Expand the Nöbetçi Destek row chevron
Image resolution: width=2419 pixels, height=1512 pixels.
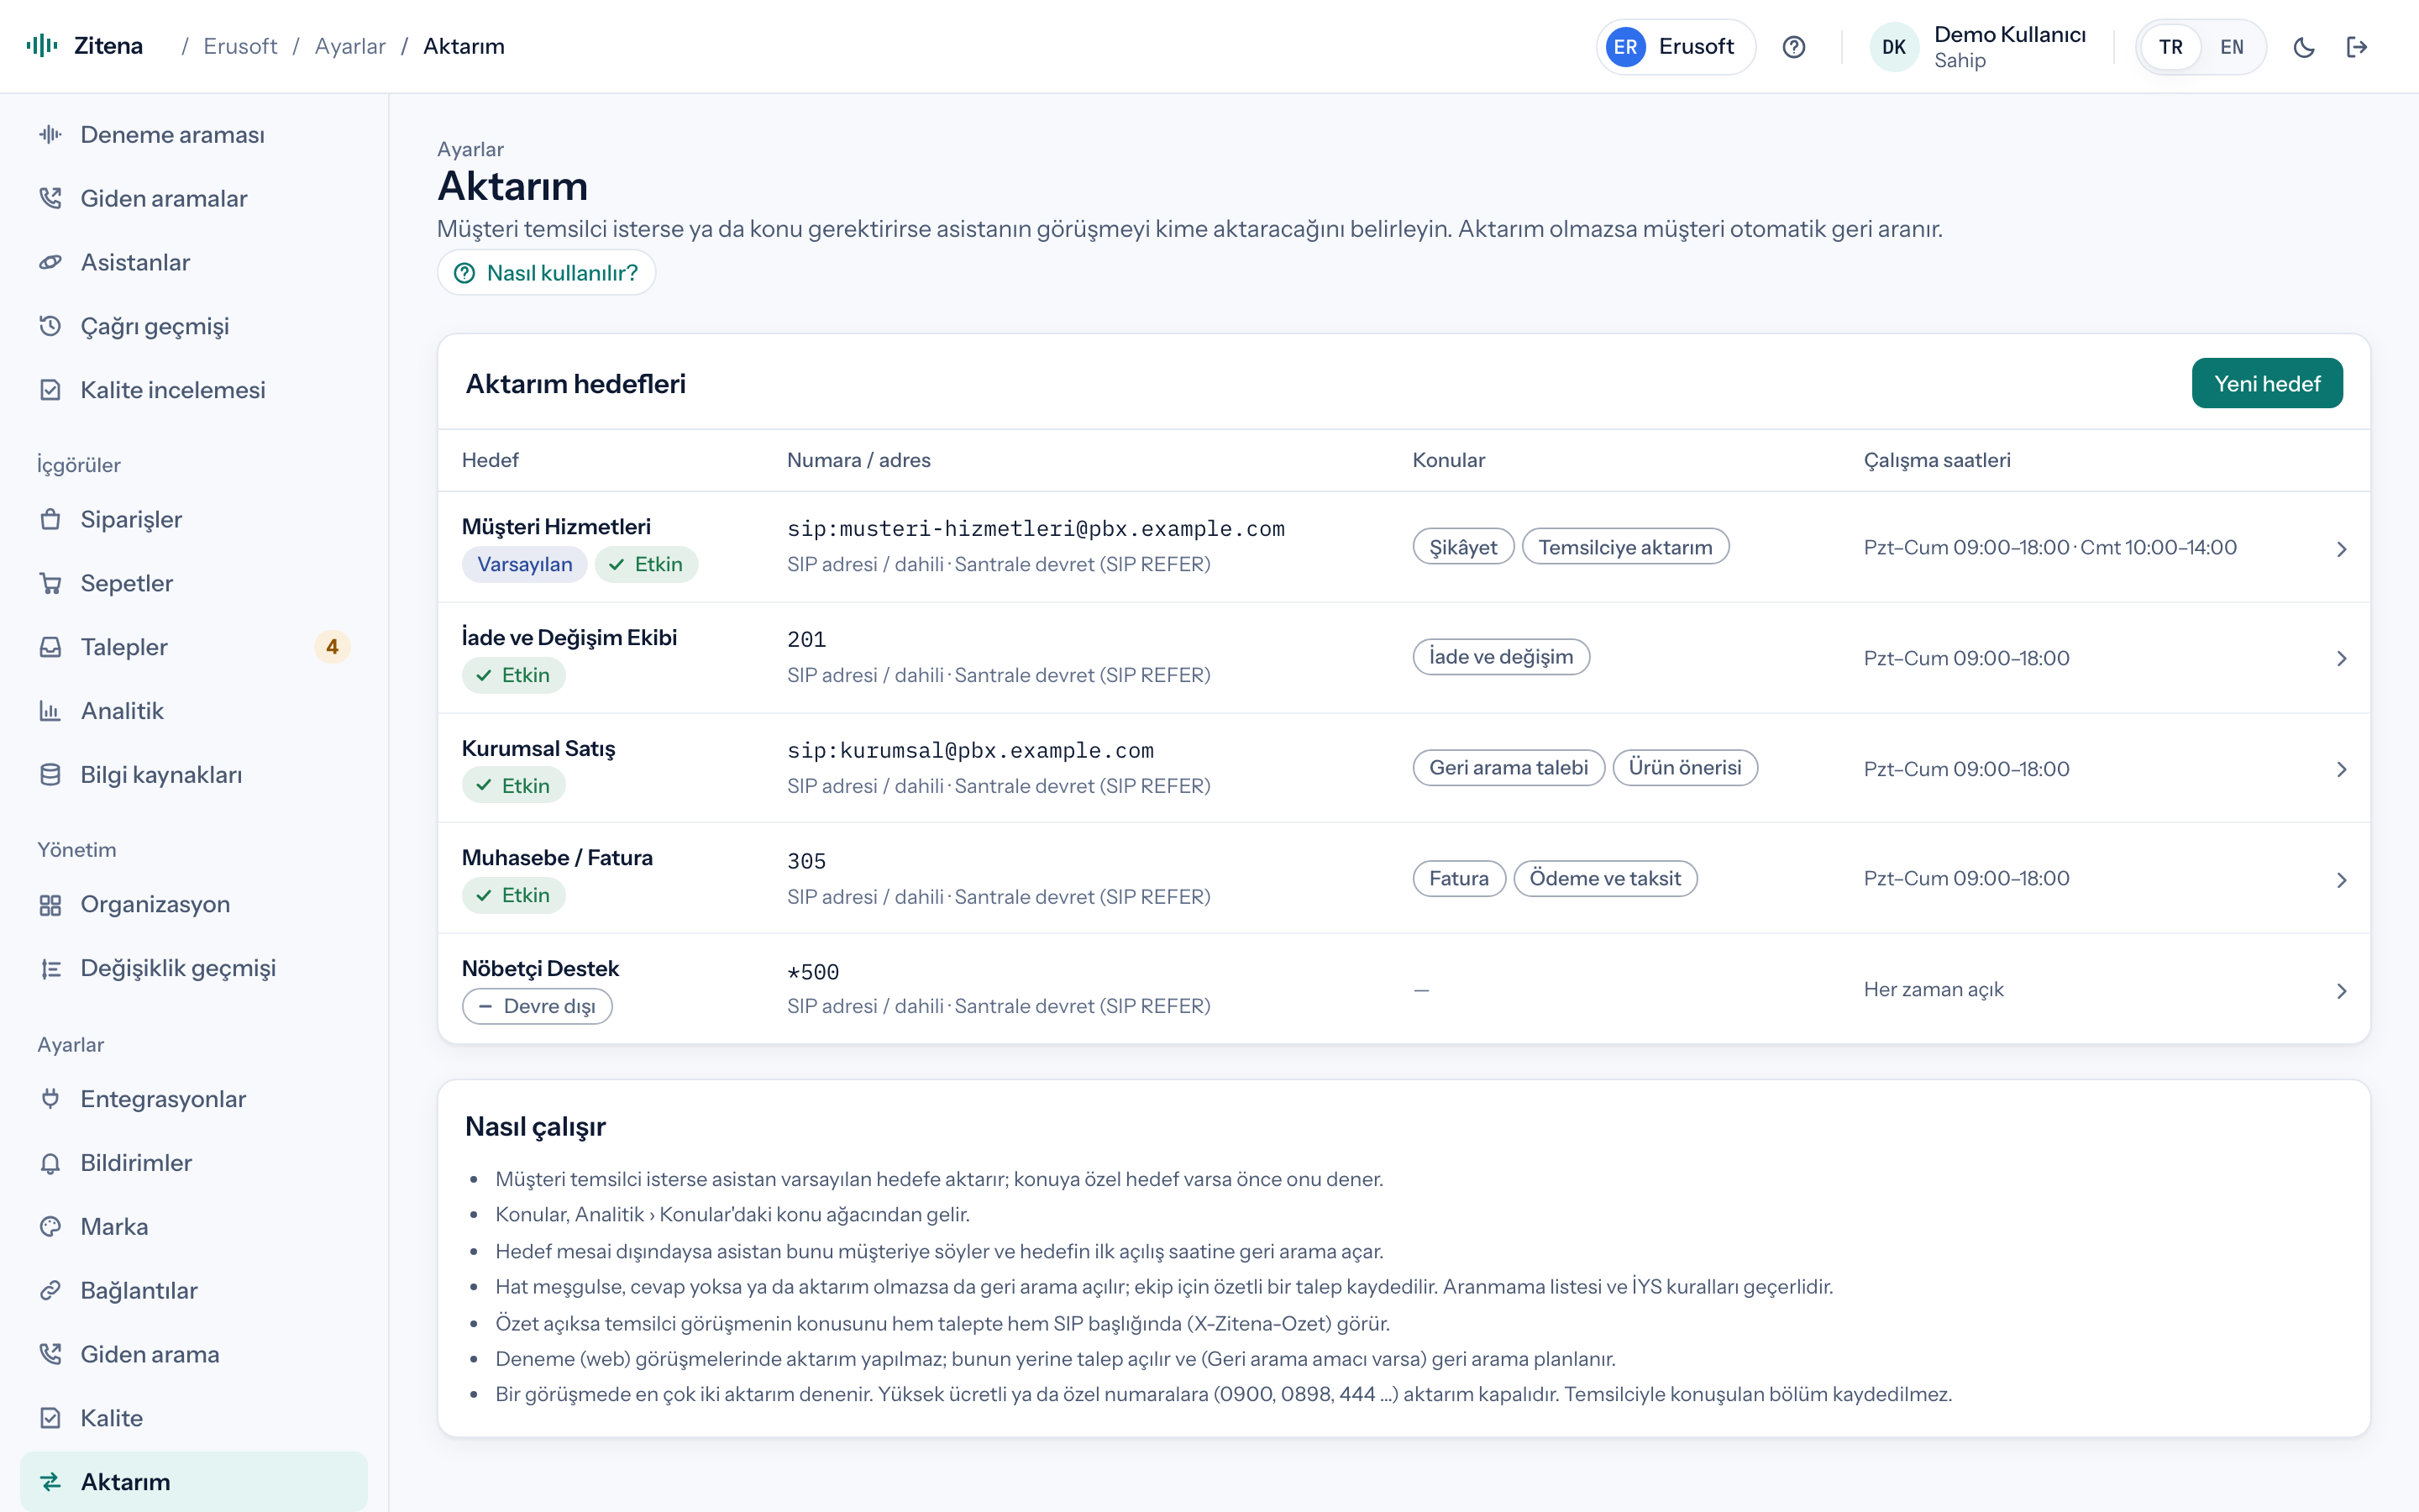(x=2341, y=991)
